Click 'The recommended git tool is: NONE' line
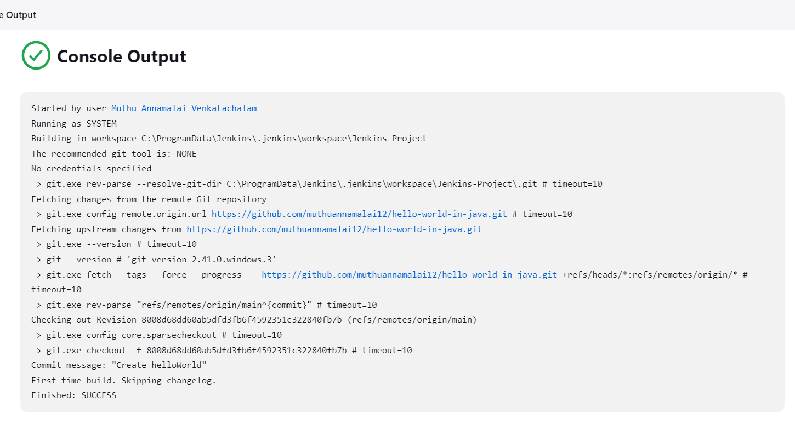The image size is (795, 425). (113, 154)
